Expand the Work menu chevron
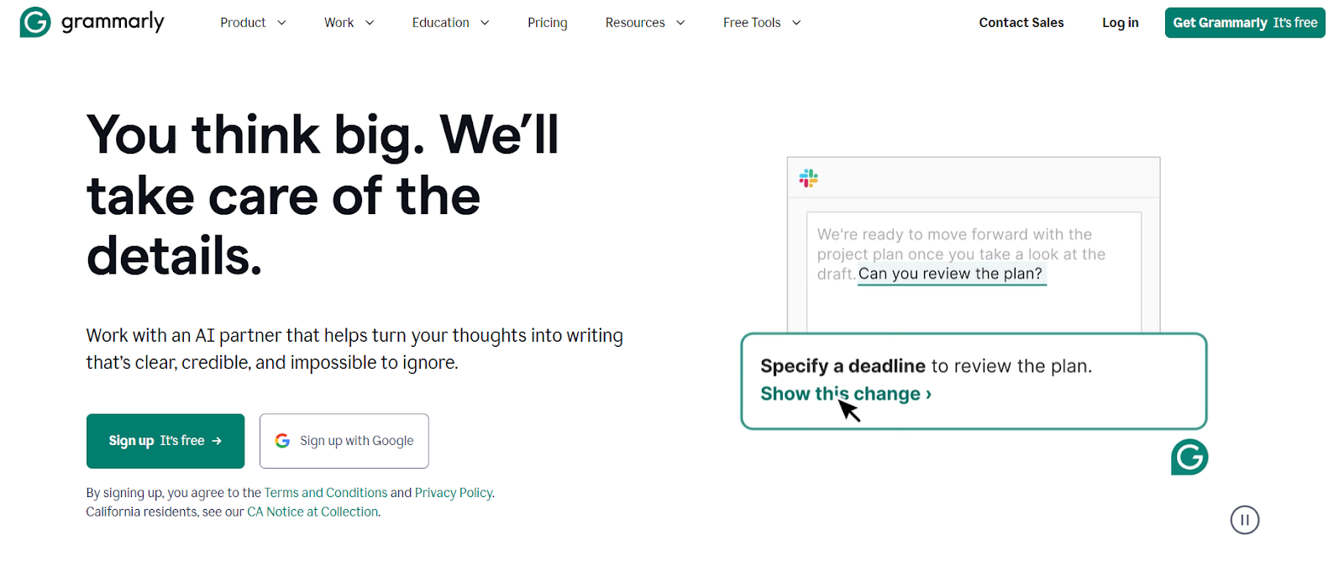This screenshot has height=561, width=1344. (x=370, y=23)
